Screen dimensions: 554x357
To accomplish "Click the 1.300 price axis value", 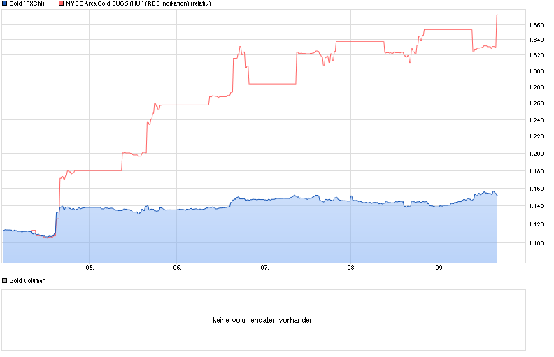I will [537, 71].
